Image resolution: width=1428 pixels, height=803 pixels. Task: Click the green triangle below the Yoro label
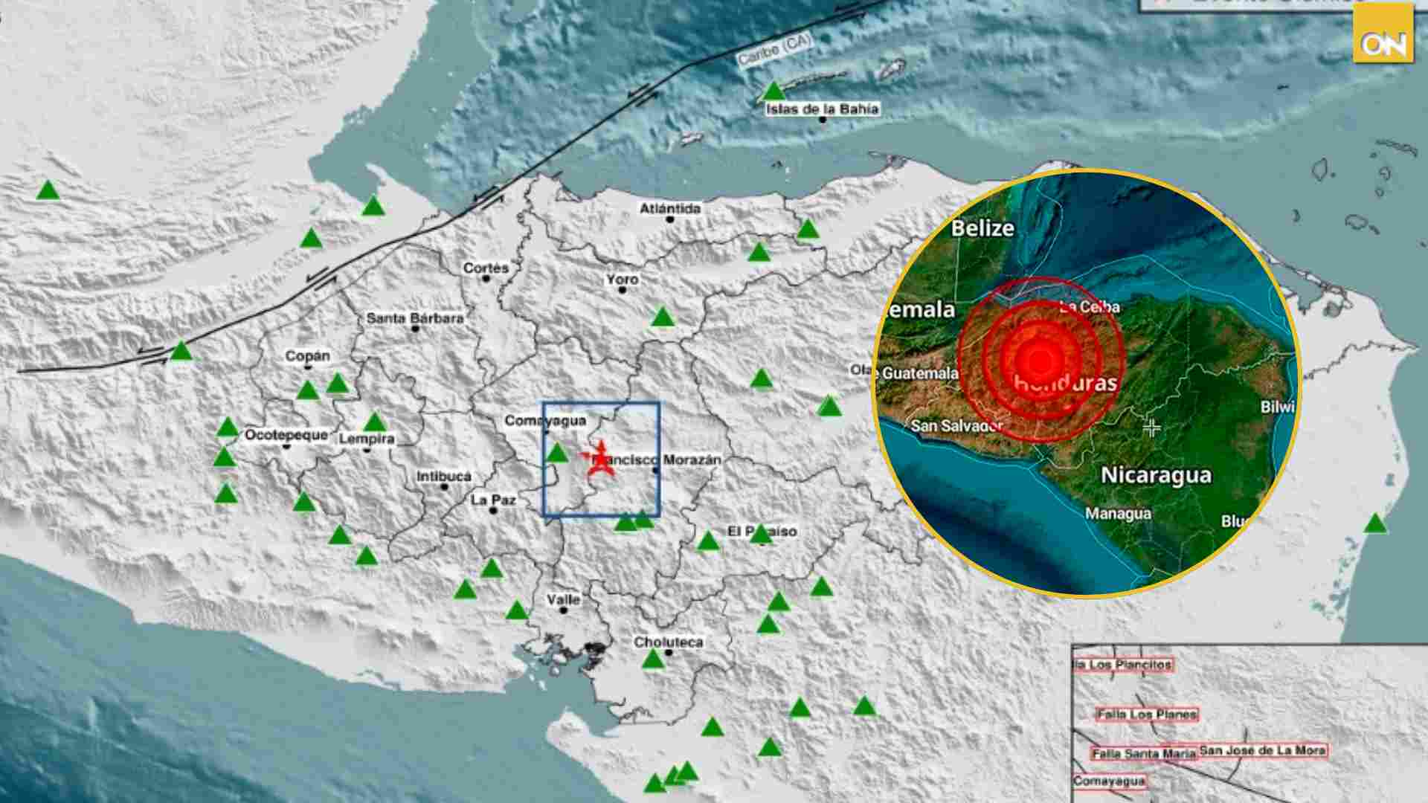click(662, 317)
